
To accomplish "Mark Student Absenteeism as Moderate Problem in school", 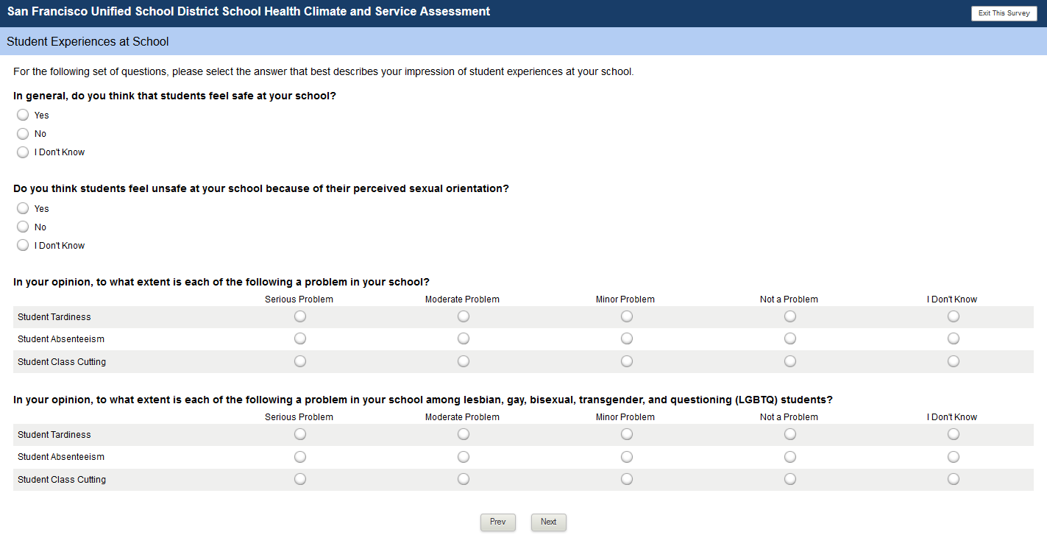I will click(x=463, y=338).
